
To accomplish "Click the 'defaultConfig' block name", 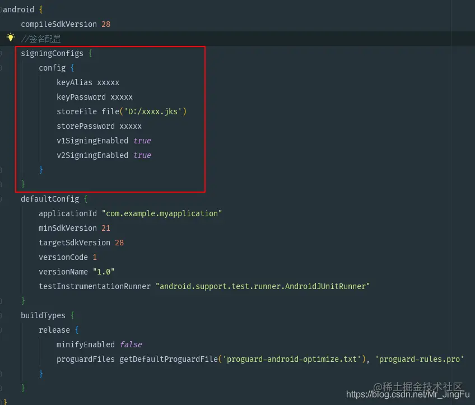I will click(x=50, y=199).
